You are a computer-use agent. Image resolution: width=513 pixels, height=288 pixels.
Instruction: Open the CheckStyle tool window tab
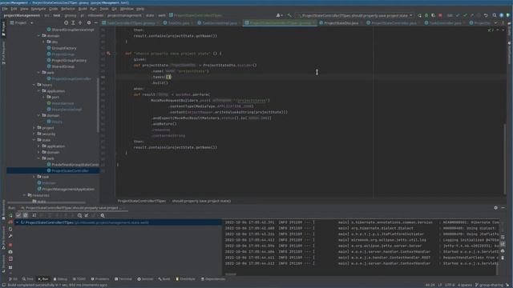tap(185, 279)
